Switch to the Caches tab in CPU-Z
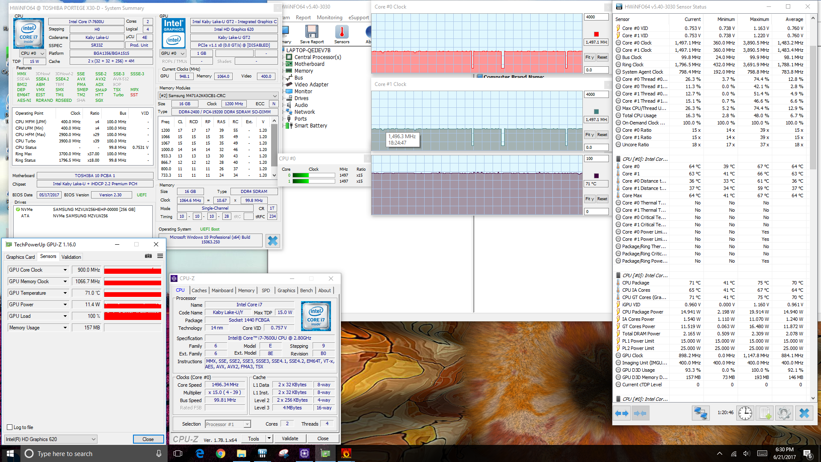 point(199,290)
